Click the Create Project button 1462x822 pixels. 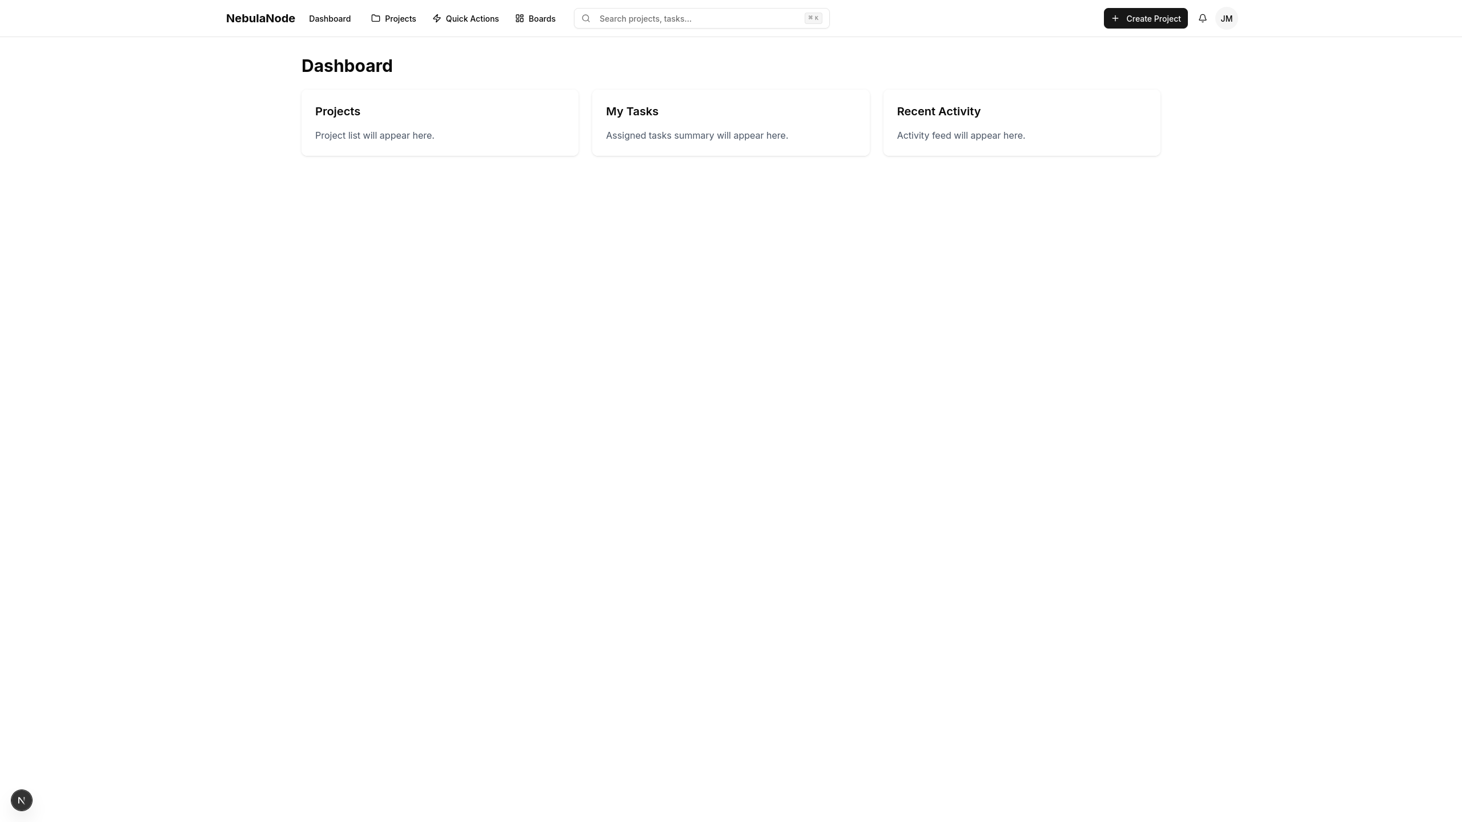tap(1146, 18)
